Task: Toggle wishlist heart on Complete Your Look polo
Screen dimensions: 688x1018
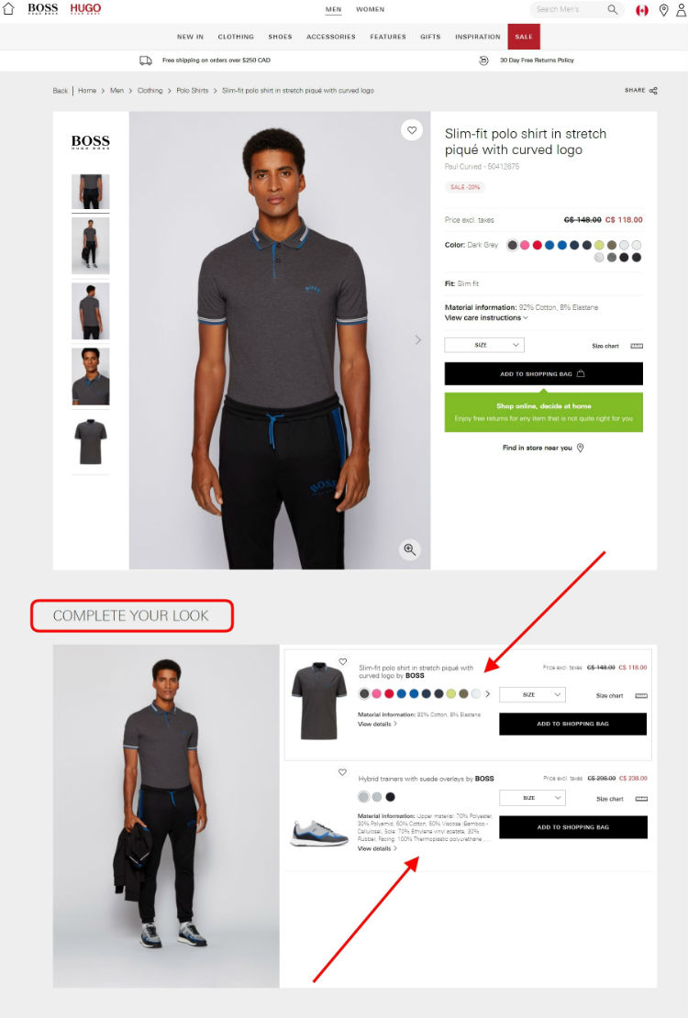Action: click(x=342, y=661)
